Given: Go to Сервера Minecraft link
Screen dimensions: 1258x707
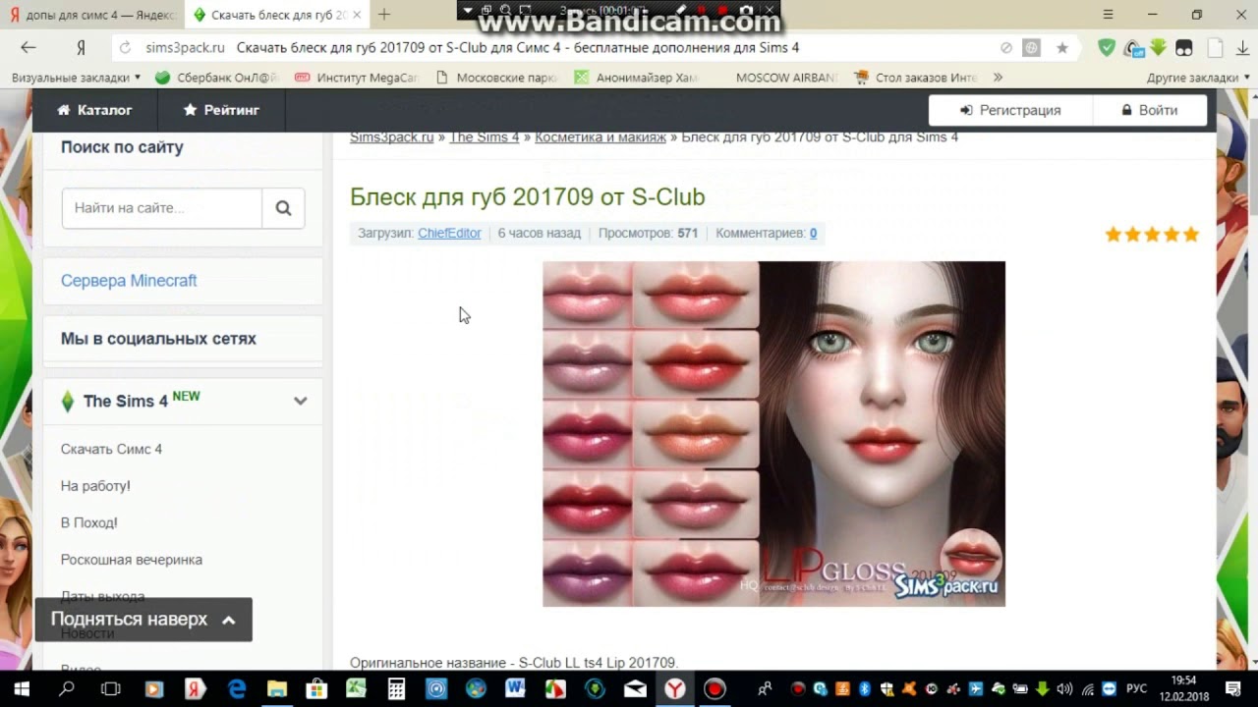Looking at the screenshot, I should click(129, 281).
